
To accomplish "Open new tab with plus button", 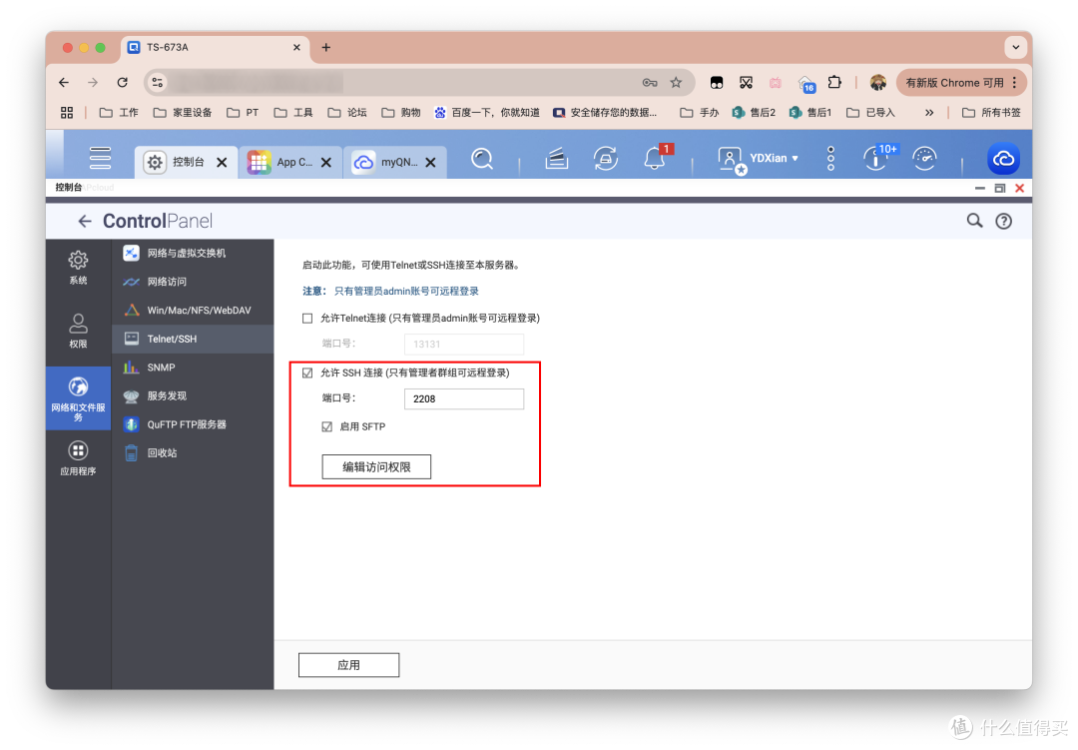I will [x=325, y=48].
